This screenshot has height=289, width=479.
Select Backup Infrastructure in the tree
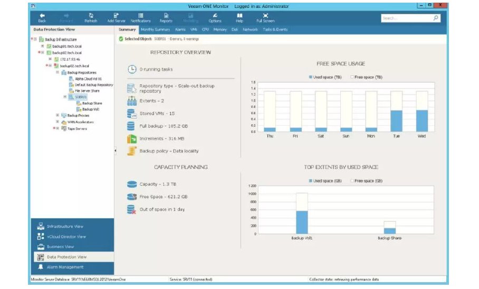tap(61, 39)
